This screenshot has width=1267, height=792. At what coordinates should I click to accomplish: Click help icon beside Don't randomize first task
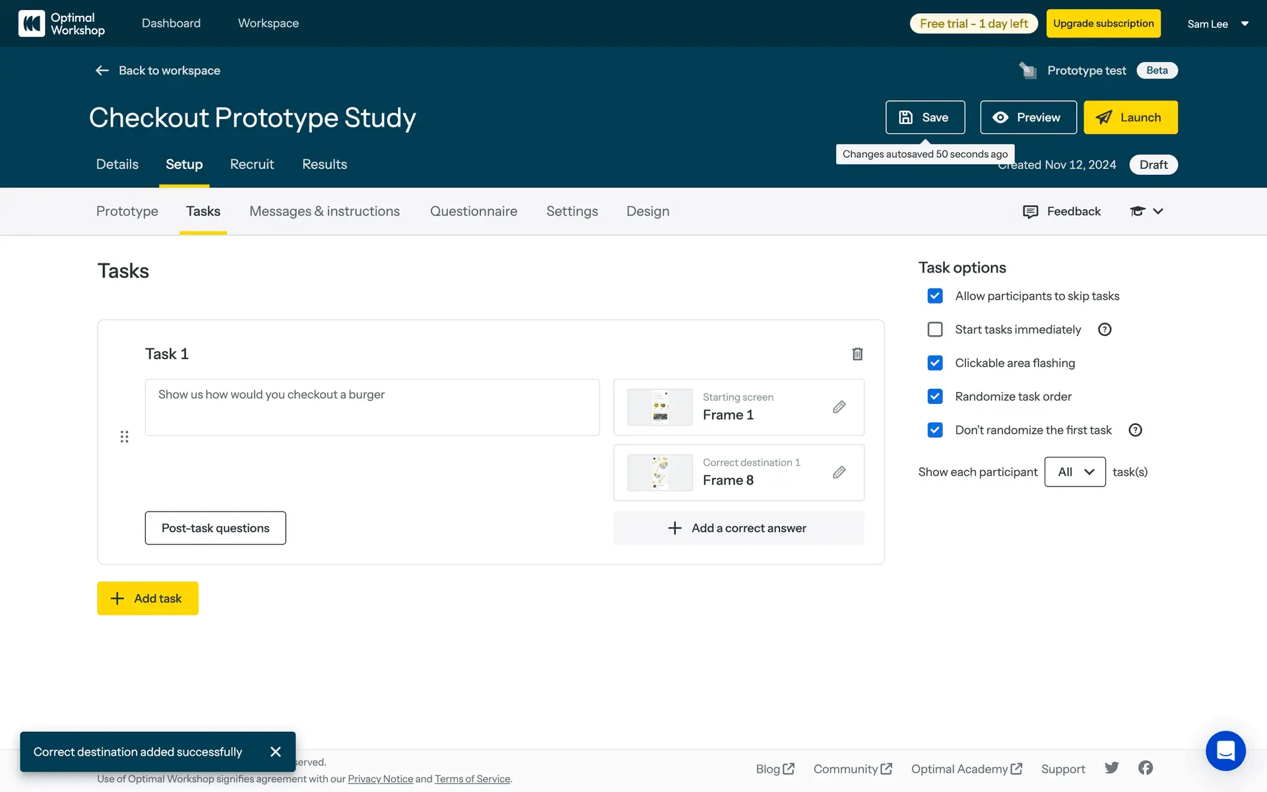coord(1135,430)
